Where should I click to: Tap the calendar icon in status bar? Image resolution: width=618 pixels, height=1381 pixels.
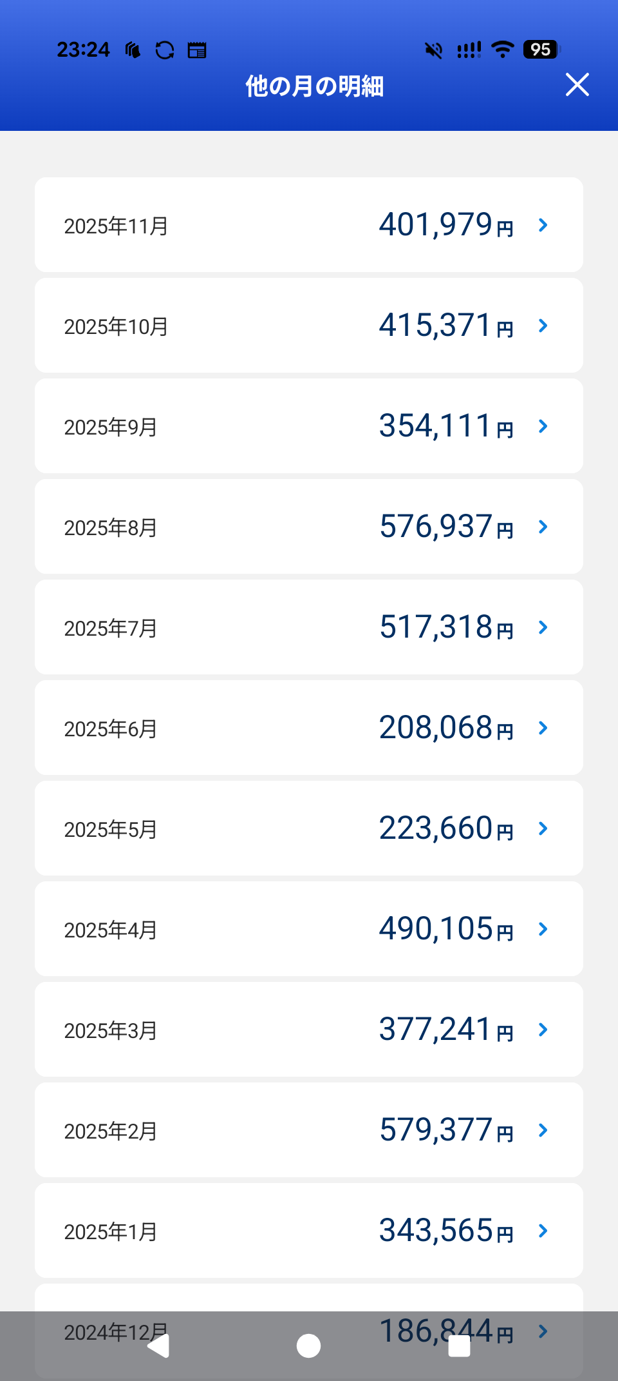click(197, 50)
